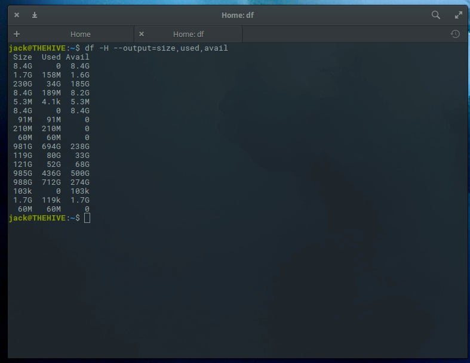Click the '185G' avail value

pos(80,84)
